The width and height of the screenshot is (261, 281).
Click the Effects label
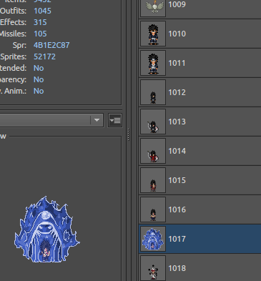13,22
